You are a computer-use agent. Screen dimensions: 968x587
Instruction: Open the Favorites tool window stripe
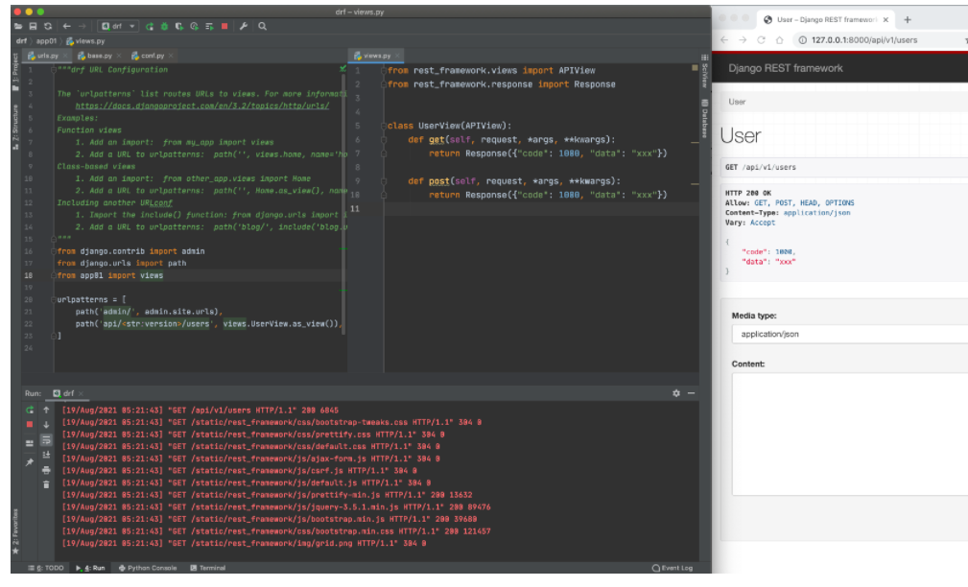pyautogui.click(x=15, y=530)
